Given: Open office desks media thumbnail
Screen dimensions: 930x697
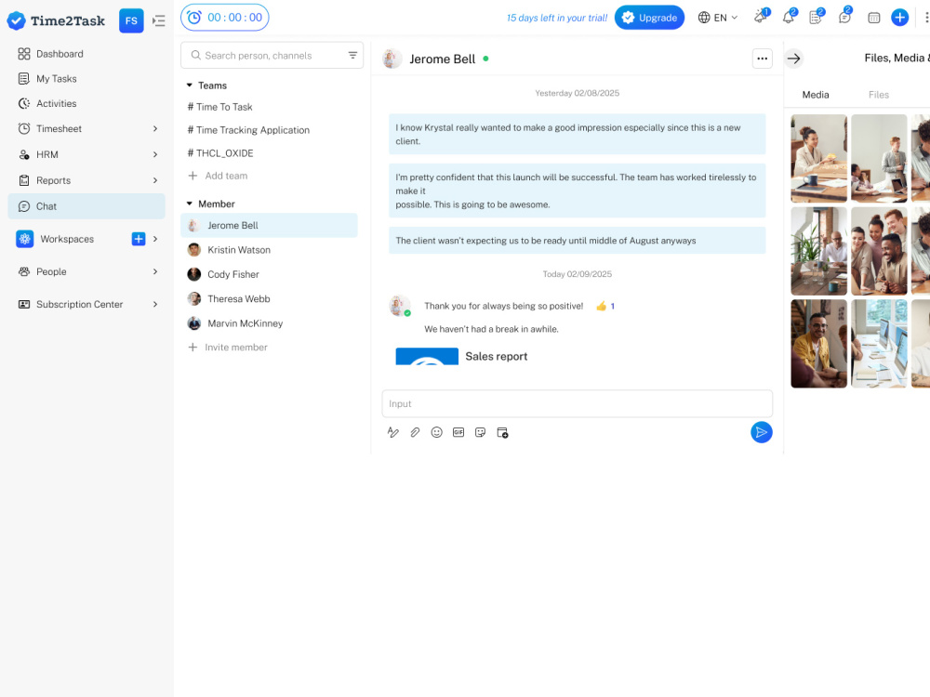Looking at the screenshot, I should coord(879,343).
